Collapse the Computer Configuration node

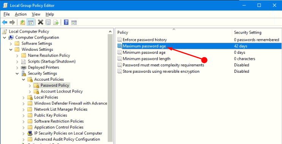pos(5,38)
